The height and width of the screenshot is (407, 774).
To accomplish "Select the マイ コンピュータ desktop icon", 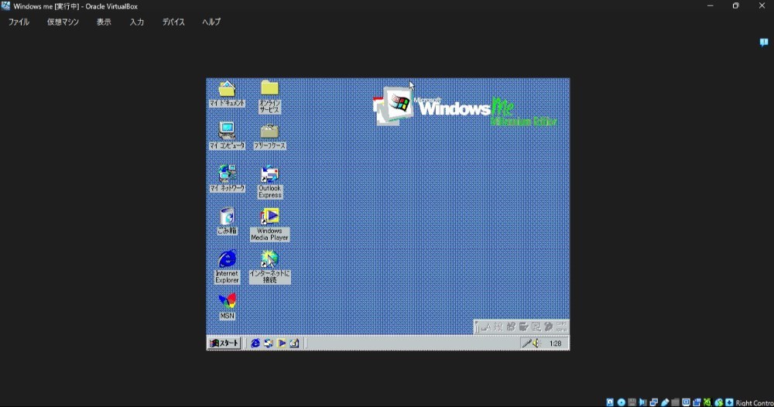I will (x=227, y=135).
